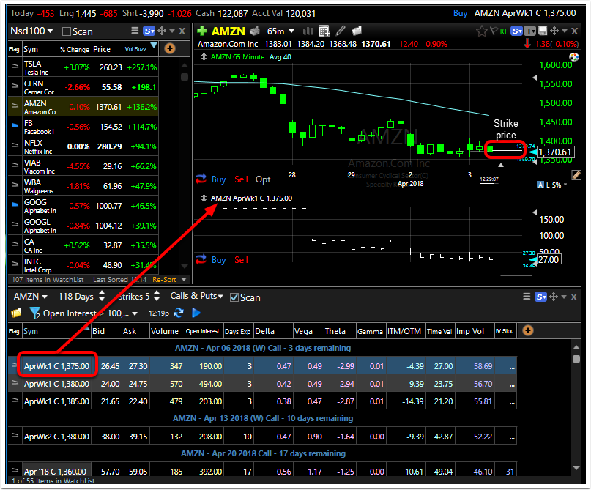Image resolution: width=591 pixels, height=490 pixels.
Task: Click the options table scrollbar down arrow
Action: click(x=576, y=468)
